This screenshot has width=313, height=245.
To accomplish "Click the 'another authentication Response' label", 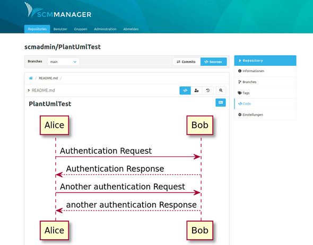I will tap(132, 205).
